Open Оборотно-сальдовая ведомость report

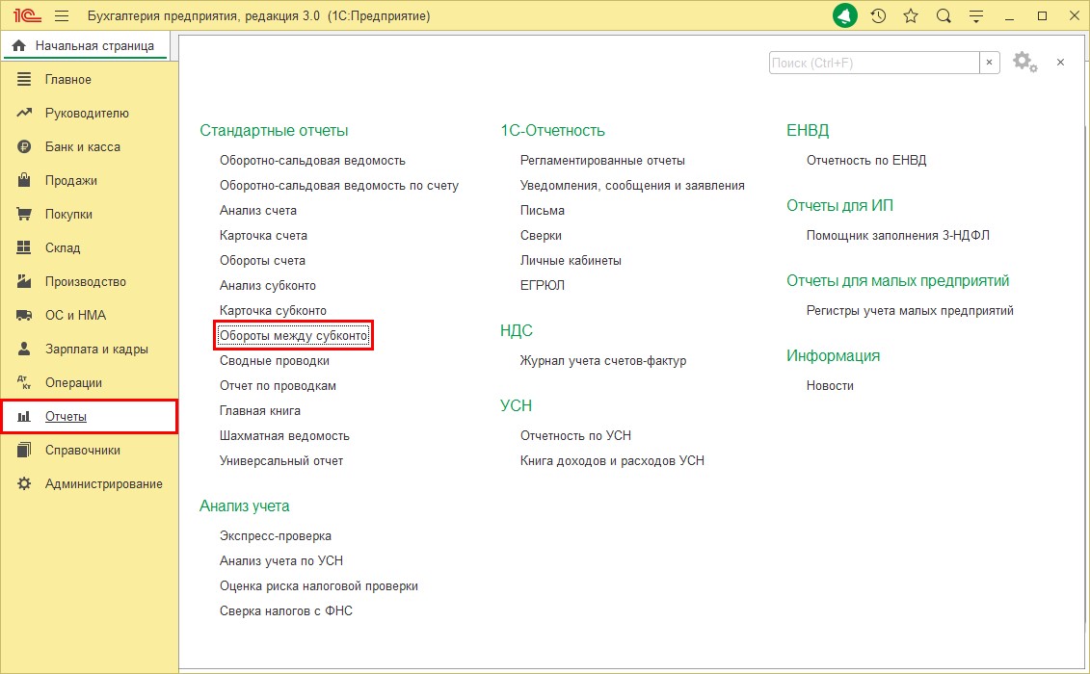click(x=312, y=161)
